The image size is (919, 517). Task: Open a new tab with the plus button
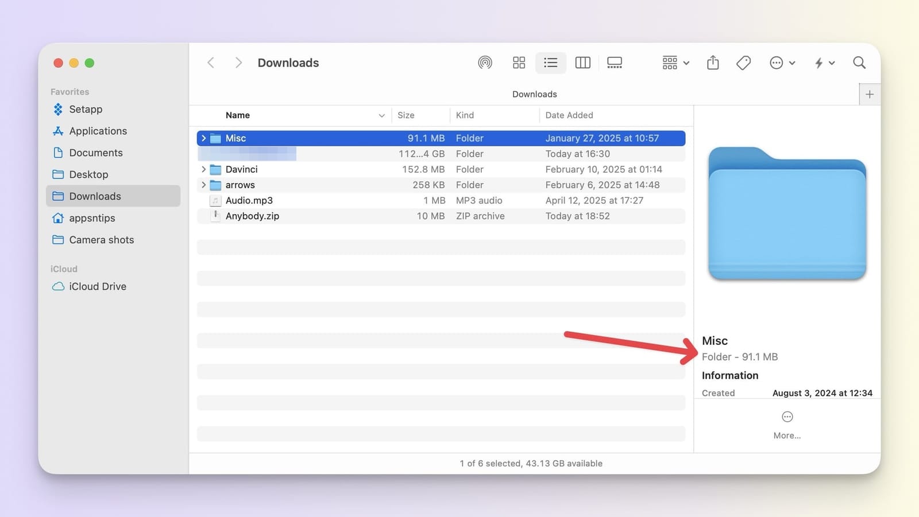[870, 94]
